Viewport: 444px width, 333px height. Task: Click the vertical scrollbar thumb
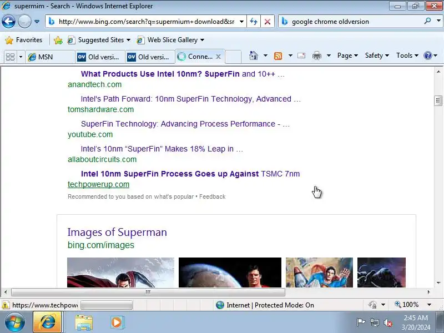click(x=438, y=100)
